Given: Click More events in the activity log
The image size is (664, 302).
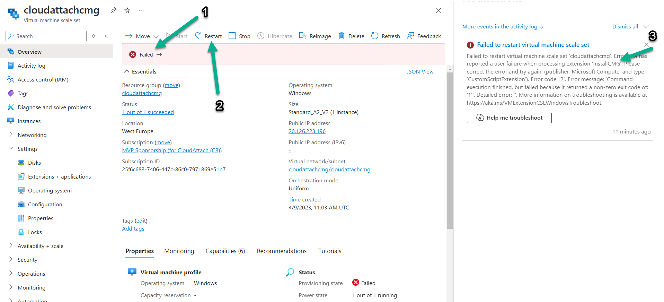Looking at the screenshot, I should (503, 26).
